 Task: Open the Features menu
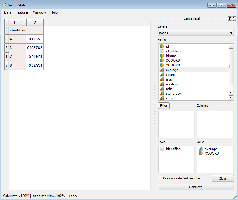tap(22, 12)
